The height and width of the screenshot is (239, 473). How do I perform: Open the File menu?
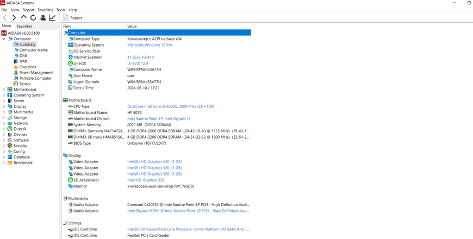[x=4, y=10]
